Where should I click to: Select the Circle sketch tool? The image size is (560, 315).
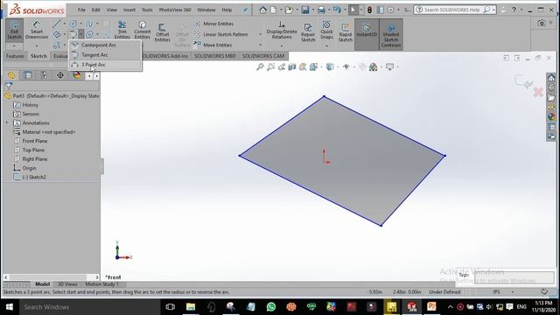[x=73, y=24]
